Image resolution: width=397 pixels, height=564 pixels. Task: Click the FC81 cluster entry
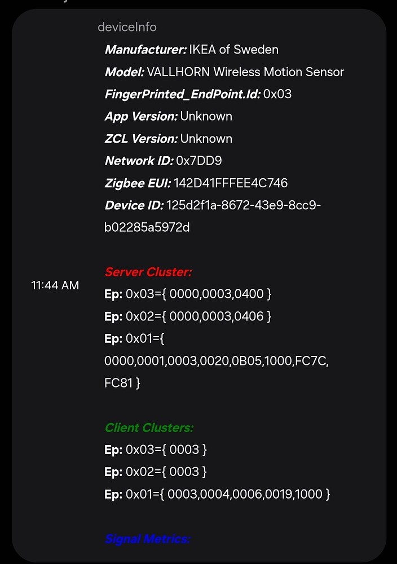click(118, 383)
